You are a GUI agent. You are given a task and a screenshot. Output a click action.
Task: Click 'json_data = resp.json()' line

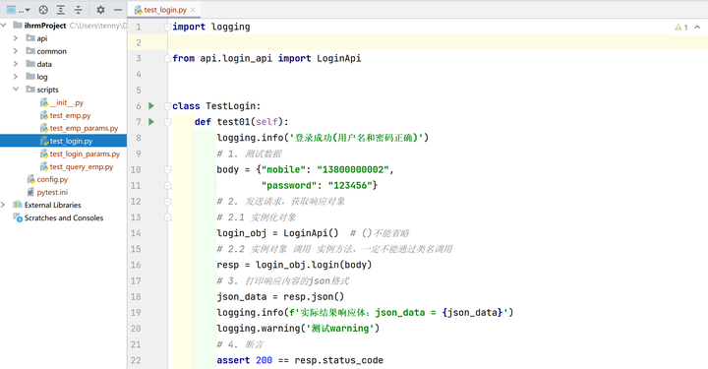click(280, 297)
